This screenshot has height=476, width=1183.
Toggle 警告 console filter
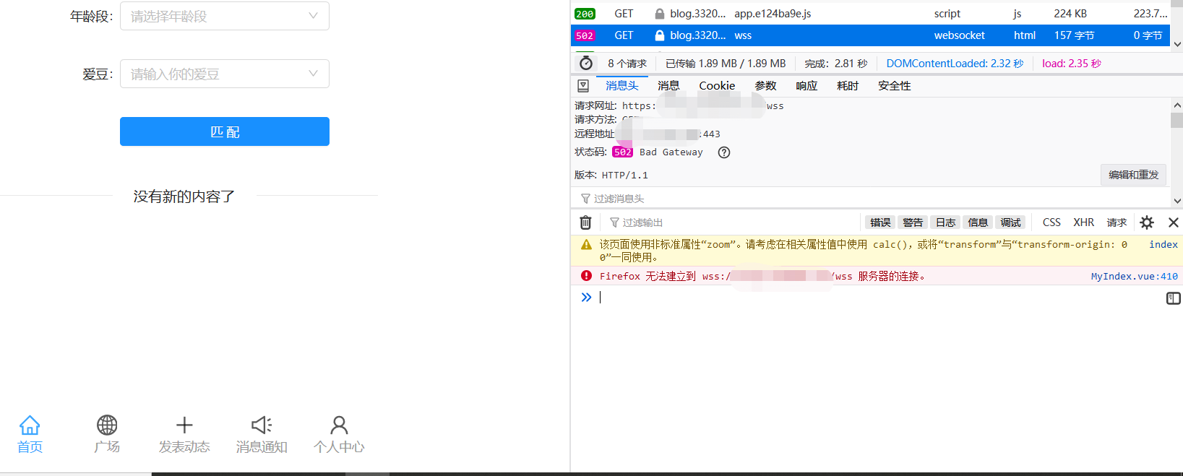(x=913, y=222)
